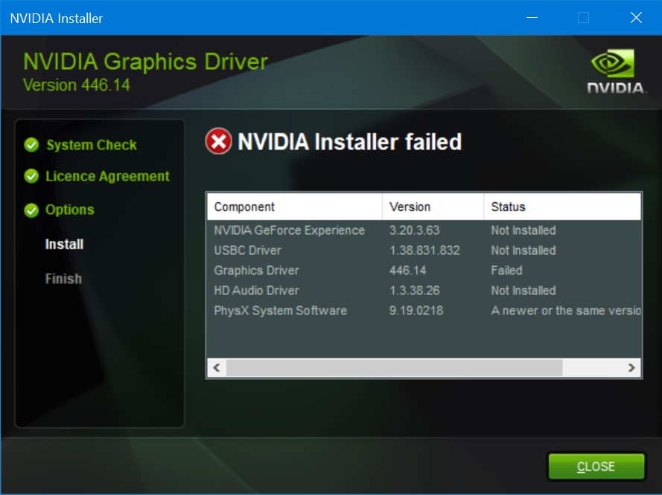Select the Install step in sidebar
The image size is (662, 495).
[64, 244]
